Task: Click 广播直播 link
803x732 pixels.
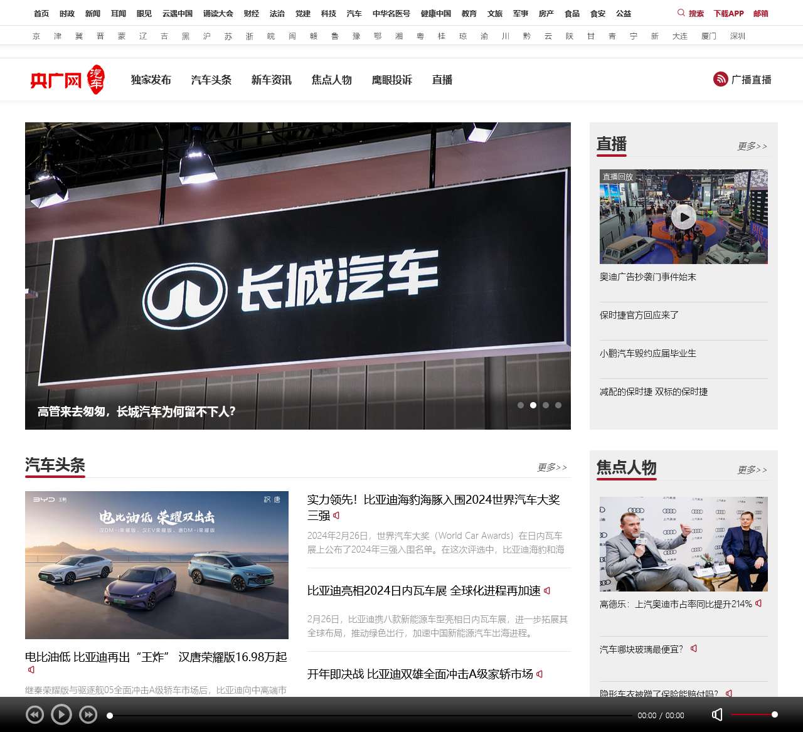Action: tap(752, 80)
